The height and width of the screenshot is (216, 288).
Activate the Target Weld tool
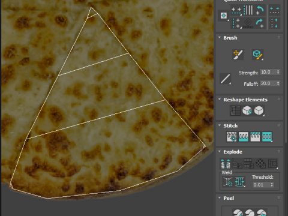click(228, 182)
